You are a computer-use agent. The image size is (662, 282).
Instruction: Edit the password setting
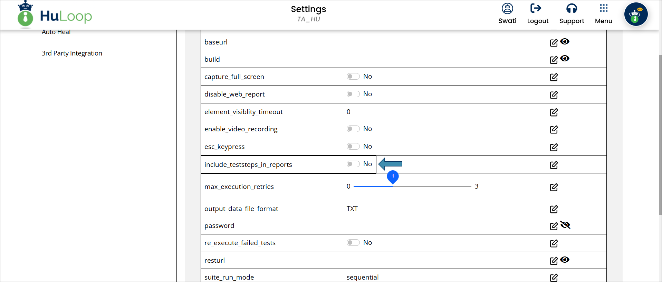[554, 226]
